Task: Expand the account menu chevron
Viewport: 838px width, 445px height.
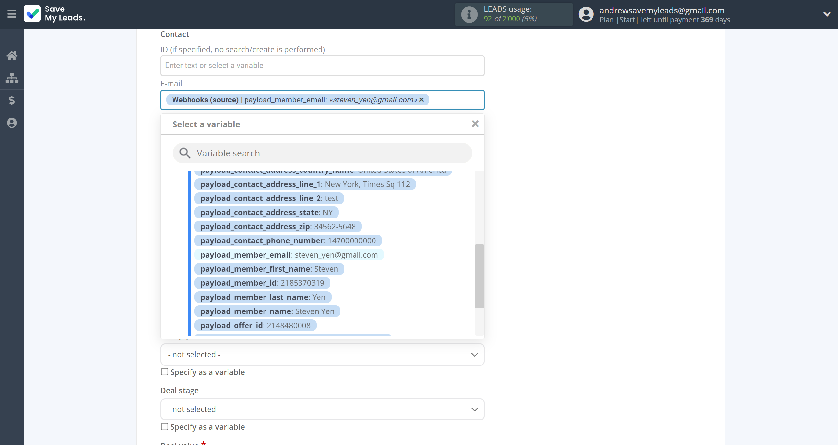Action: (827, 14)
